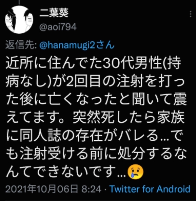Click the line starting with んてできないです

(x=75, y=171)
